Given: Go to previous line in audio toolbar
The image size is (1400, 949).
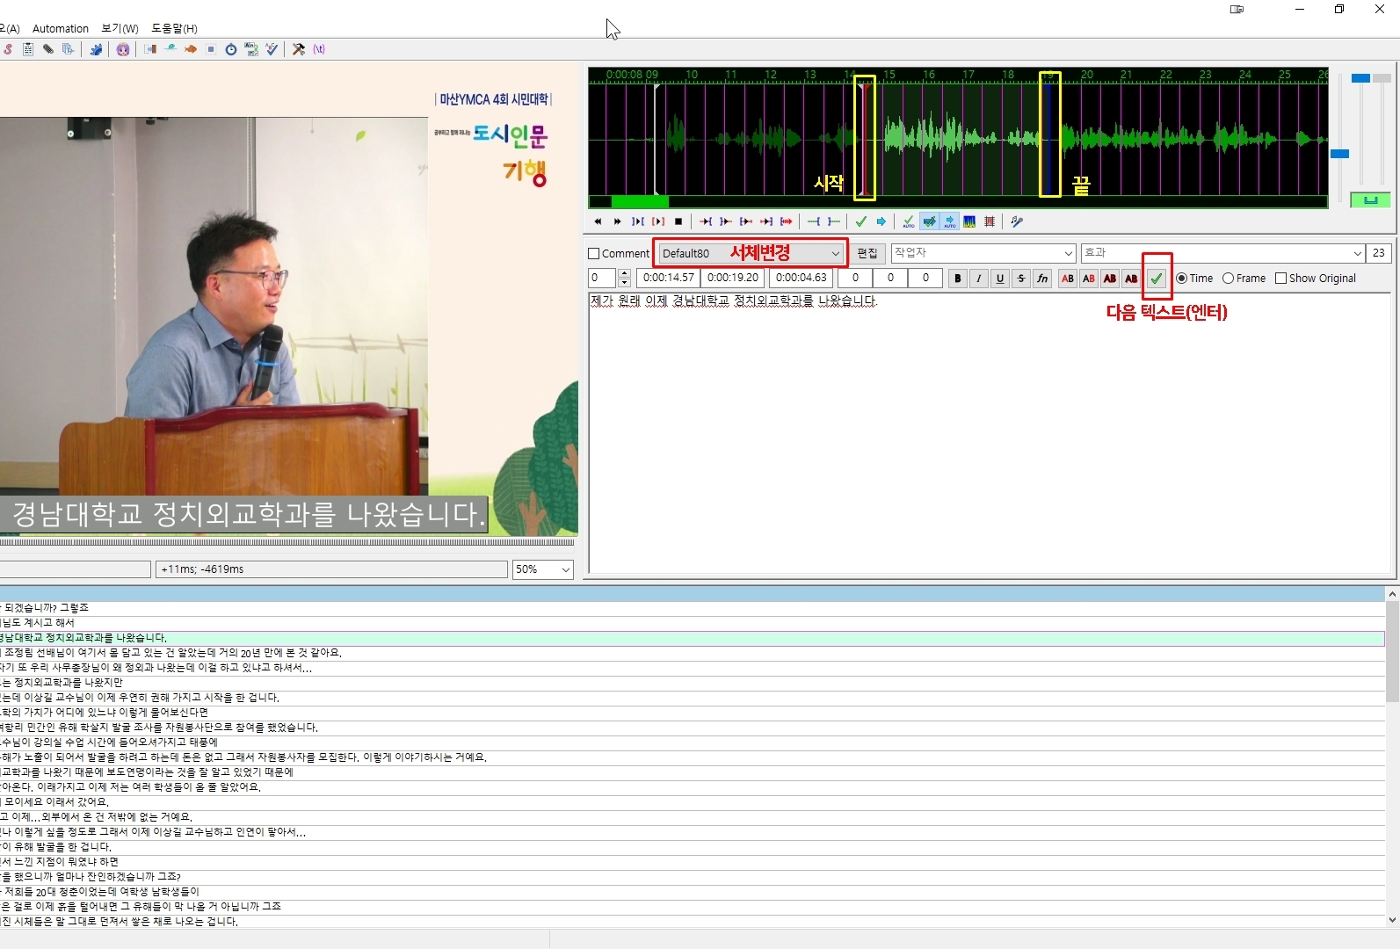Looking at the screenshot, I should coord(598,221).
